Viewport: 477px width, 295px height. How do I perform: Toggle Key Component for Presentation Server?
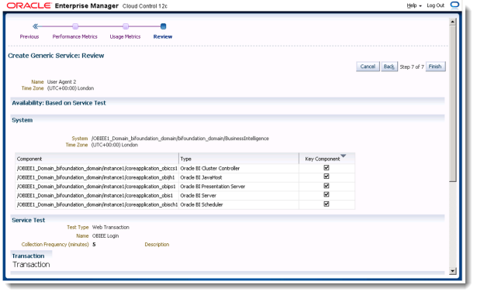point(327,186)
